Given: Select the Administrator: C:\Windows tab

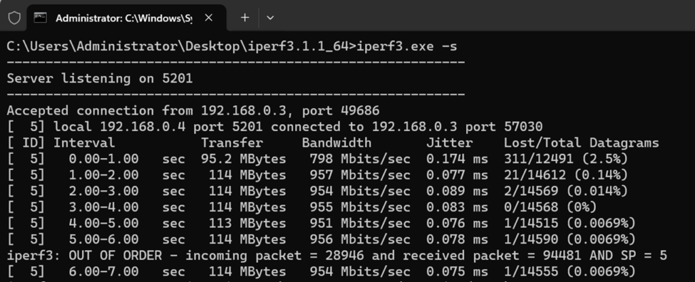Looking at the screenshot, I should pyautogui.click(x=124, y=18).
